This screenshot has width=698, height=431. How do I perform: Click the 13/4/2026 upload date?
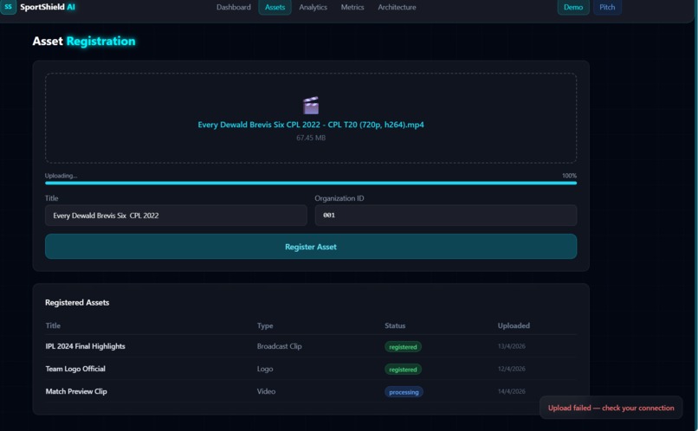click(512, 346)
